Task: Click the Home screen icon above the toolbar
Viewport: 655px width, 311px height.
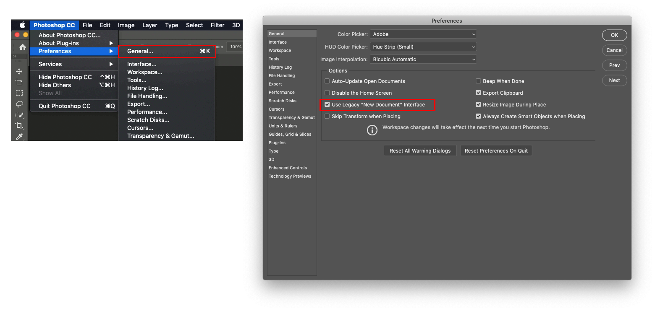Action: point(19,47)
